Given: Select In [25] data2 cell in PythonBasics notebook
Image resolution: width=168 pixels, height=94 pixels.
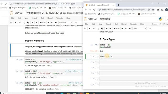Looking at the screenshot, I should pos(54,72).
